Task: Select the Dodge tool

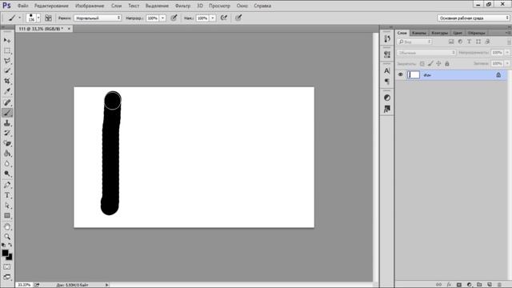Action: pyautogui.click(x=7, y=174)
